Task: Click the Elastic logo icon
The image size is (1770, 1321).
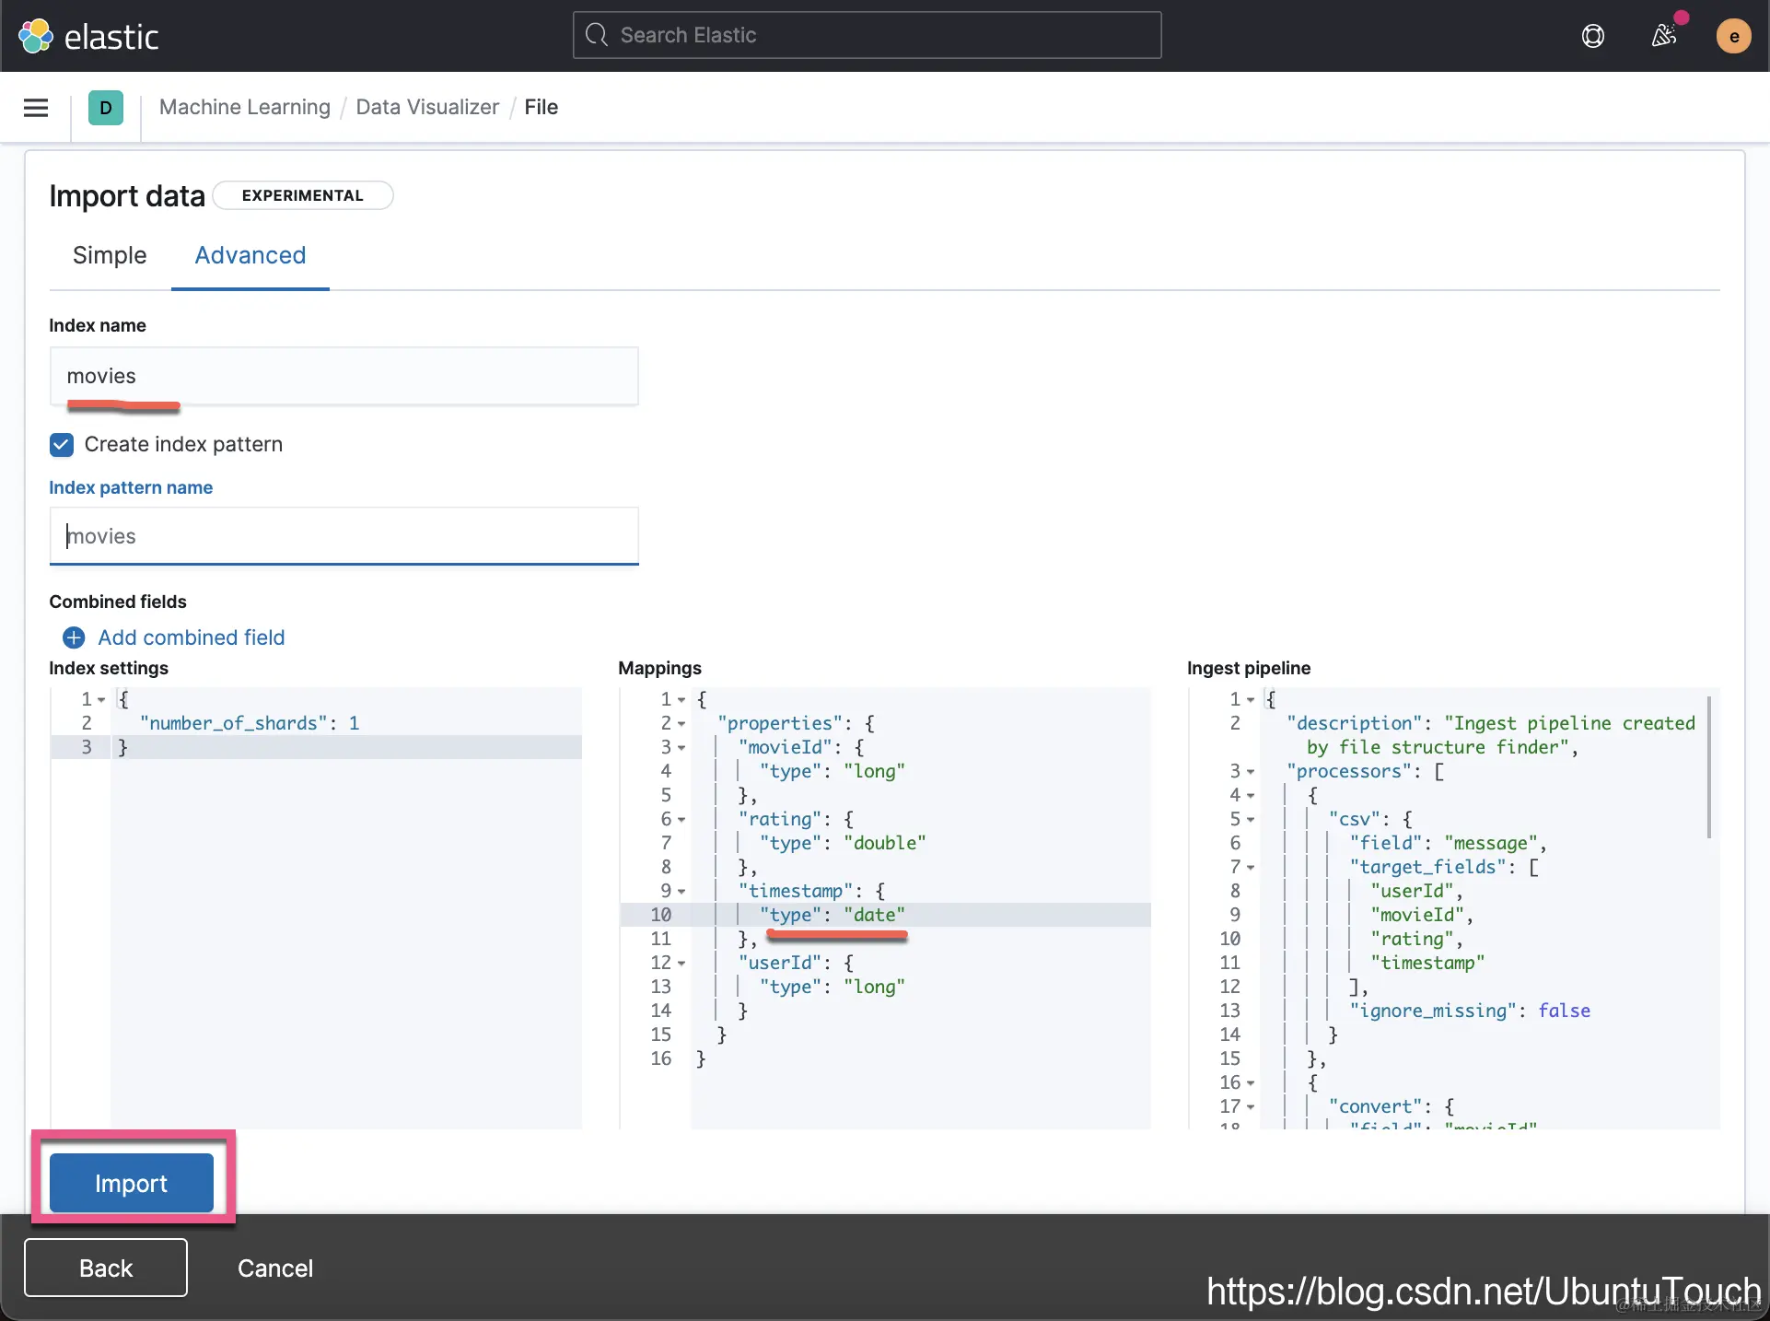Action: point(36,37)
